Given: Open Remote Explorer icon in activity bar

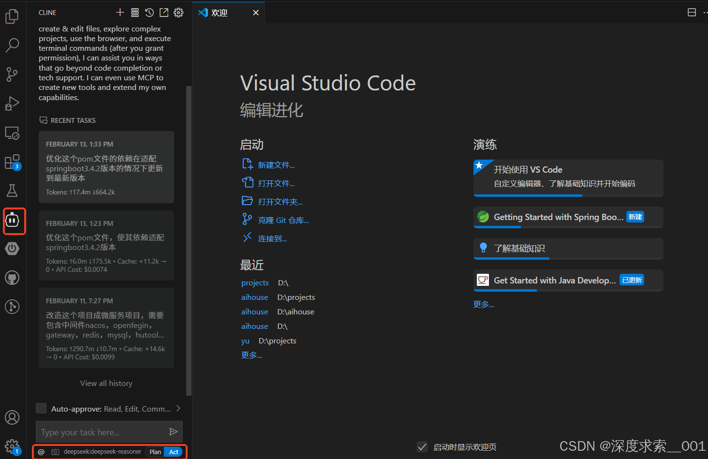Looking at the screenshot, I should [12, 133].
